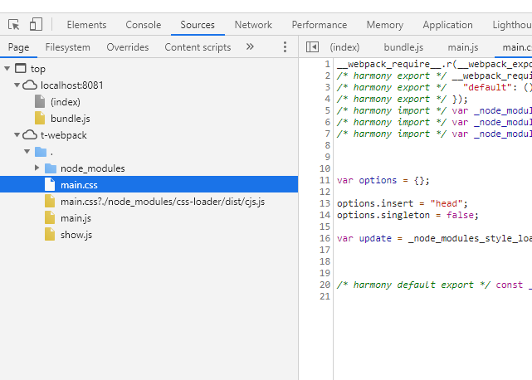Select the highlighted main.css file
The image size is (532, 380).
point(149,184)
